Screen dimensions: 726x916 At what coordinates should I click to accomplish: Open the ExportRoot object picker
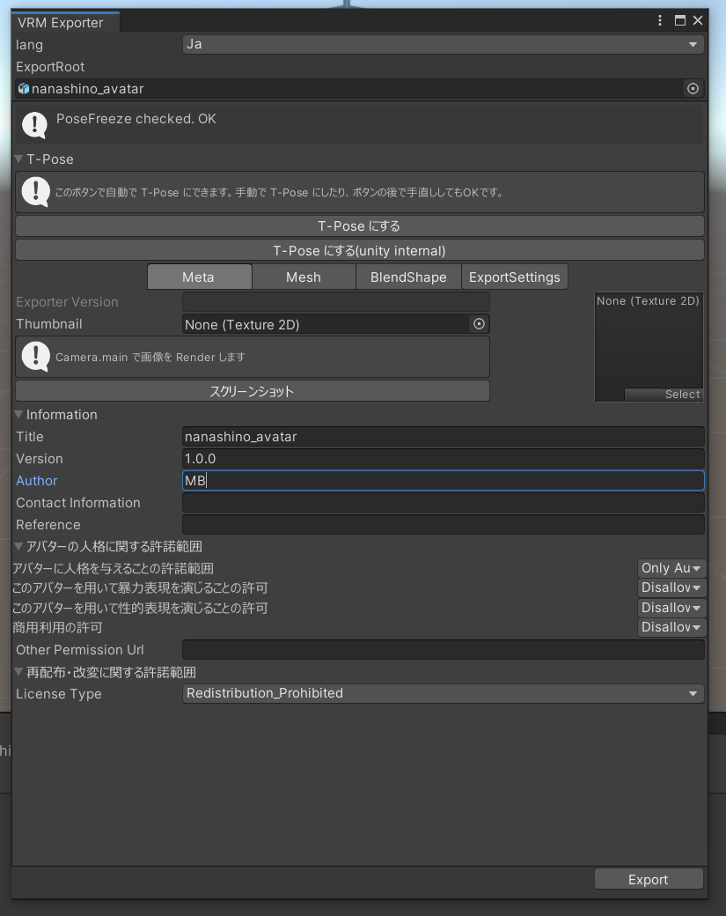pos(693,89)
